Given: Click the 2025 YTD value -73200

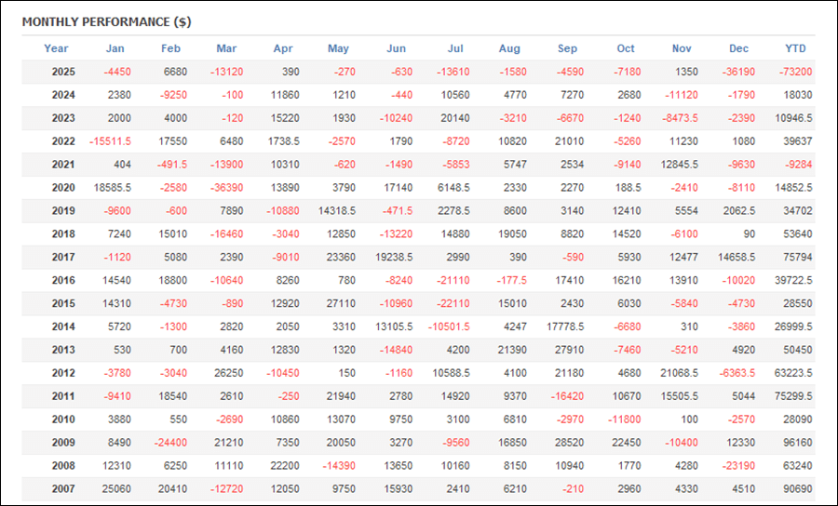Looking at the screenshot, I should click(x=795, y=72).
